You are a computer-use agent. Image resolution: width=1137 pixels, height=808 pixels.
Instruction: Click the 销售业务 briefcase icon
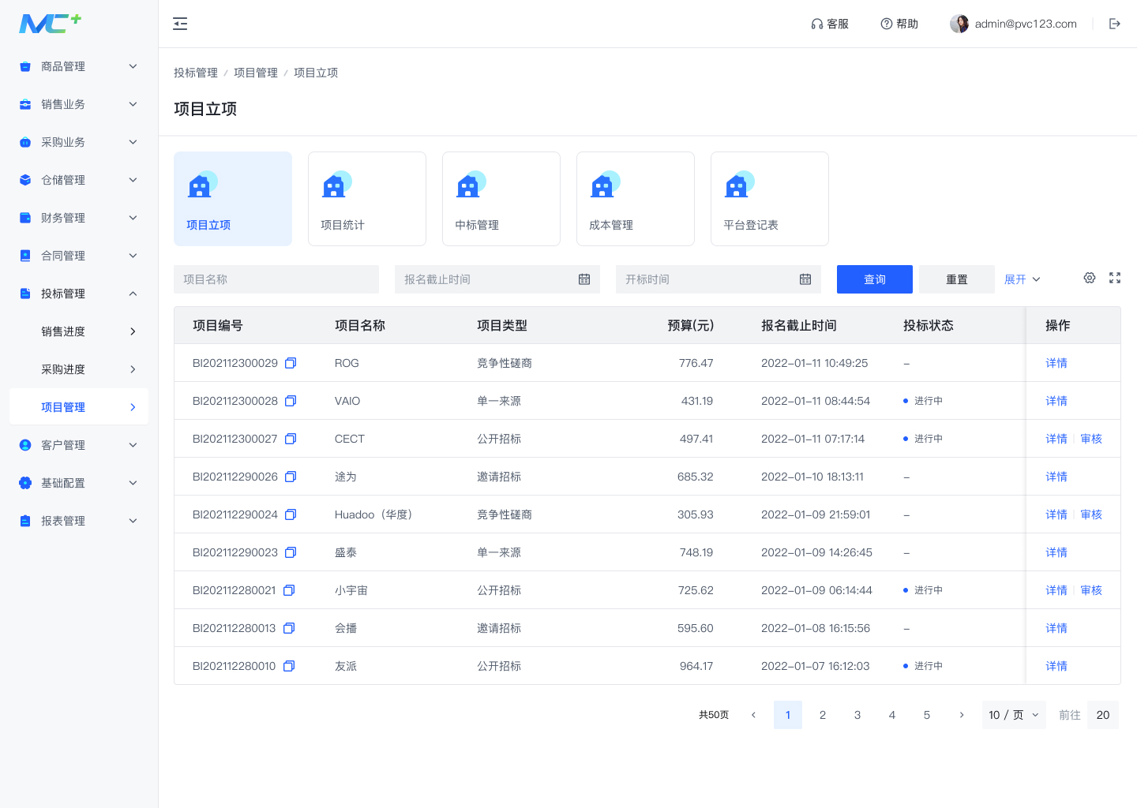pyautogui.click(x=25, y=104)
